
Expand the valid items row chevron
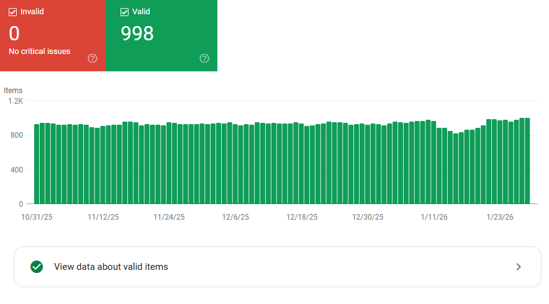(x=519, y=267)
